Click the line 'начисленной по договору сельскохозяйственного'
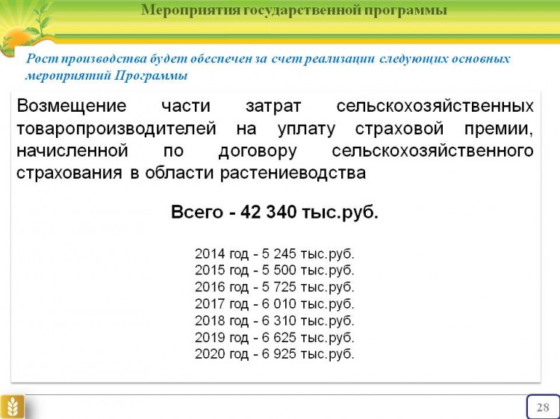This screenshot has height=419, width=560. (275, 151)
